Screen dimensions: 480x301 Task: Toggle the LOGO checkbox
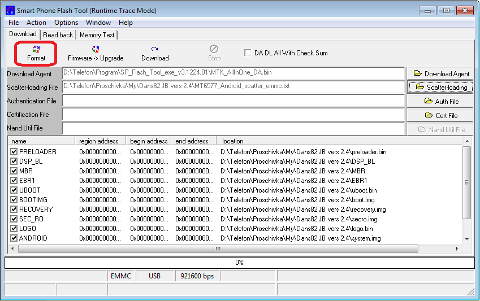click(14, 229)
